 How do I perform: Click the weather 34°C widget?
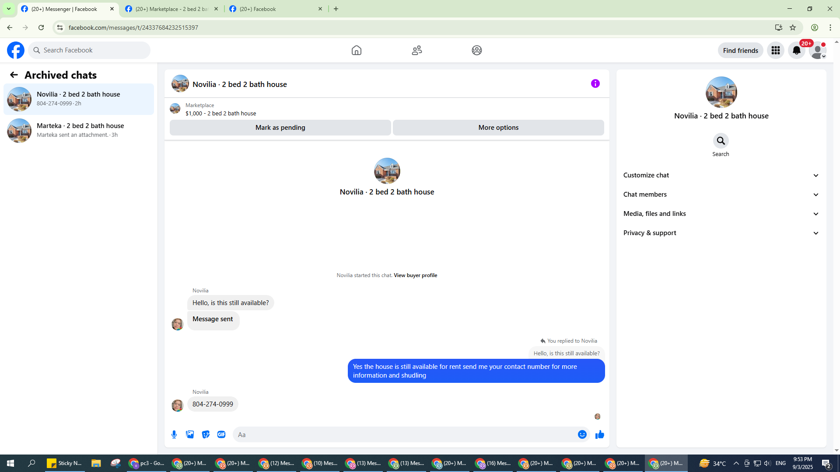point(712,463)
